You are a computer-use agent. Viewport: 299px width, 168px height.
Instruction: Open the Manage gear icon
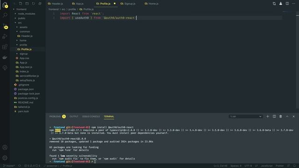5,158
